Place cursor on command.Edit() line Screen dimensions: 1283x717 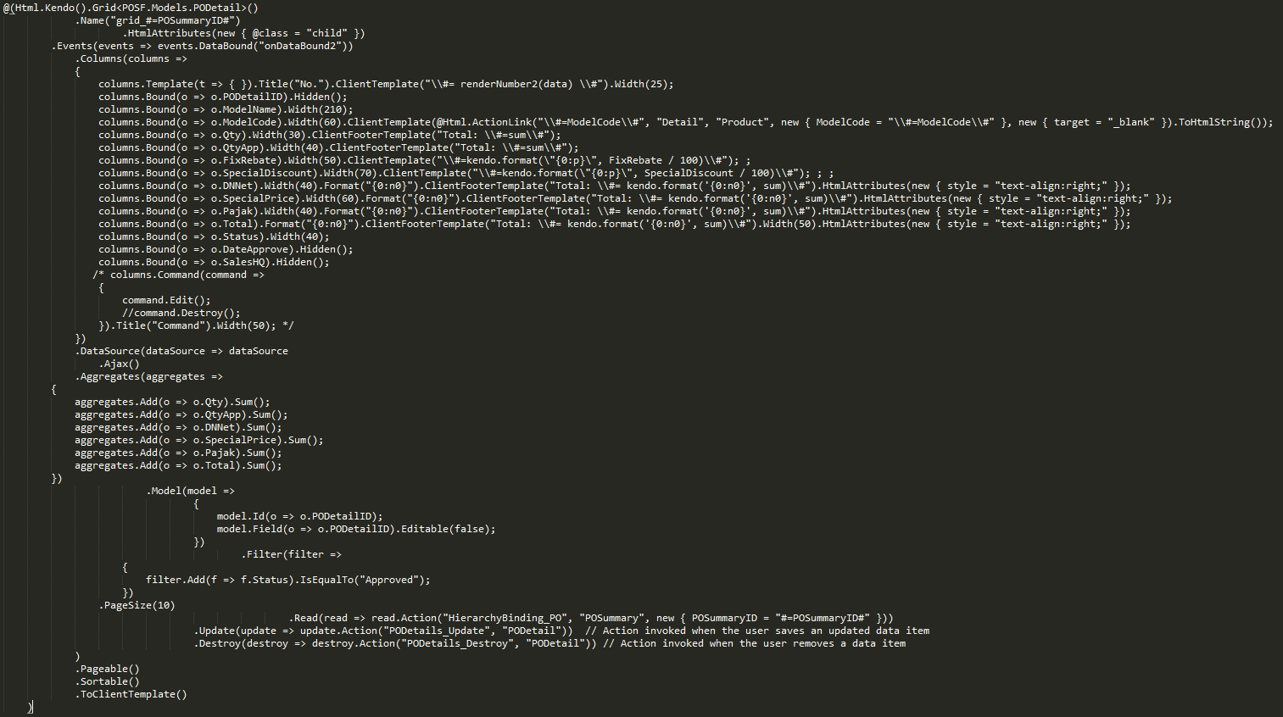166,300
